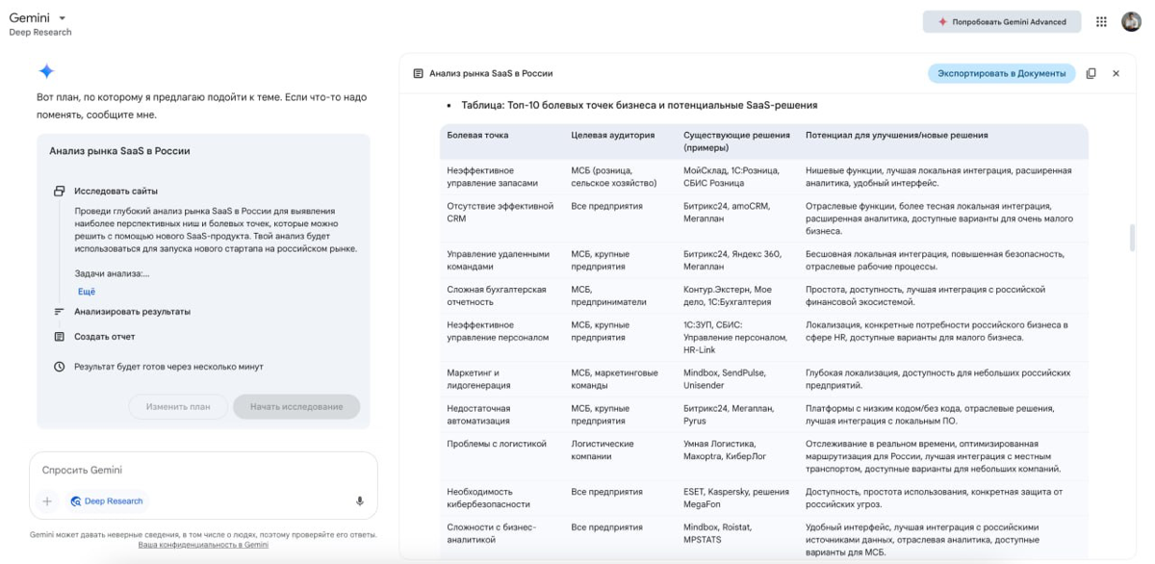Click cell 'Контур.Экстерн, Мое дело, 1С:Бухгалтерия'

[728, 295]
